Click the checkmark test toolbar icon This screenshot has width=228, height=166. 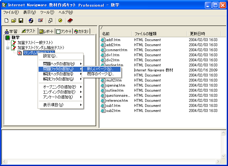coord(40,21)
